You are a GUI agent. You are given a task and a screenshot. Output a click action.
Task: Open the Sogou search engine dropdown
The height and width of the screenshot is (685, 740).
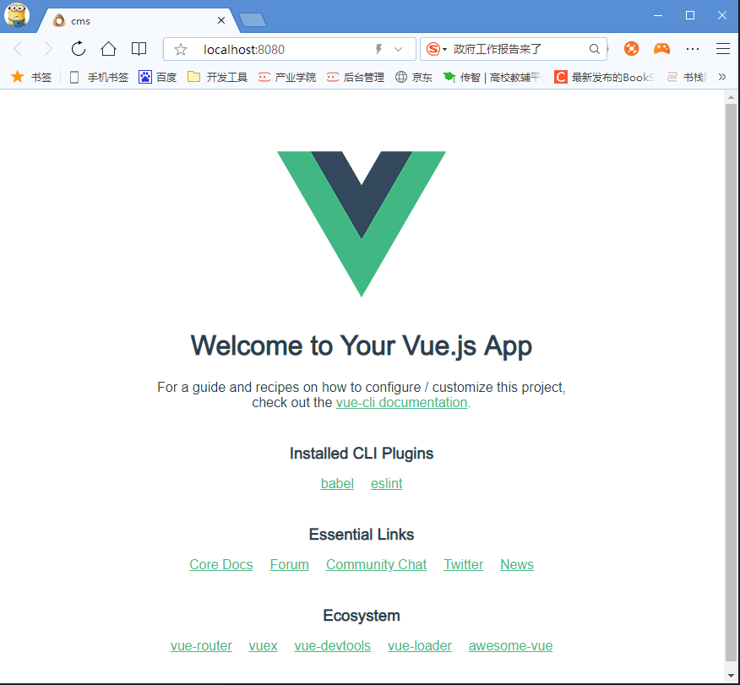click(437, 49)
